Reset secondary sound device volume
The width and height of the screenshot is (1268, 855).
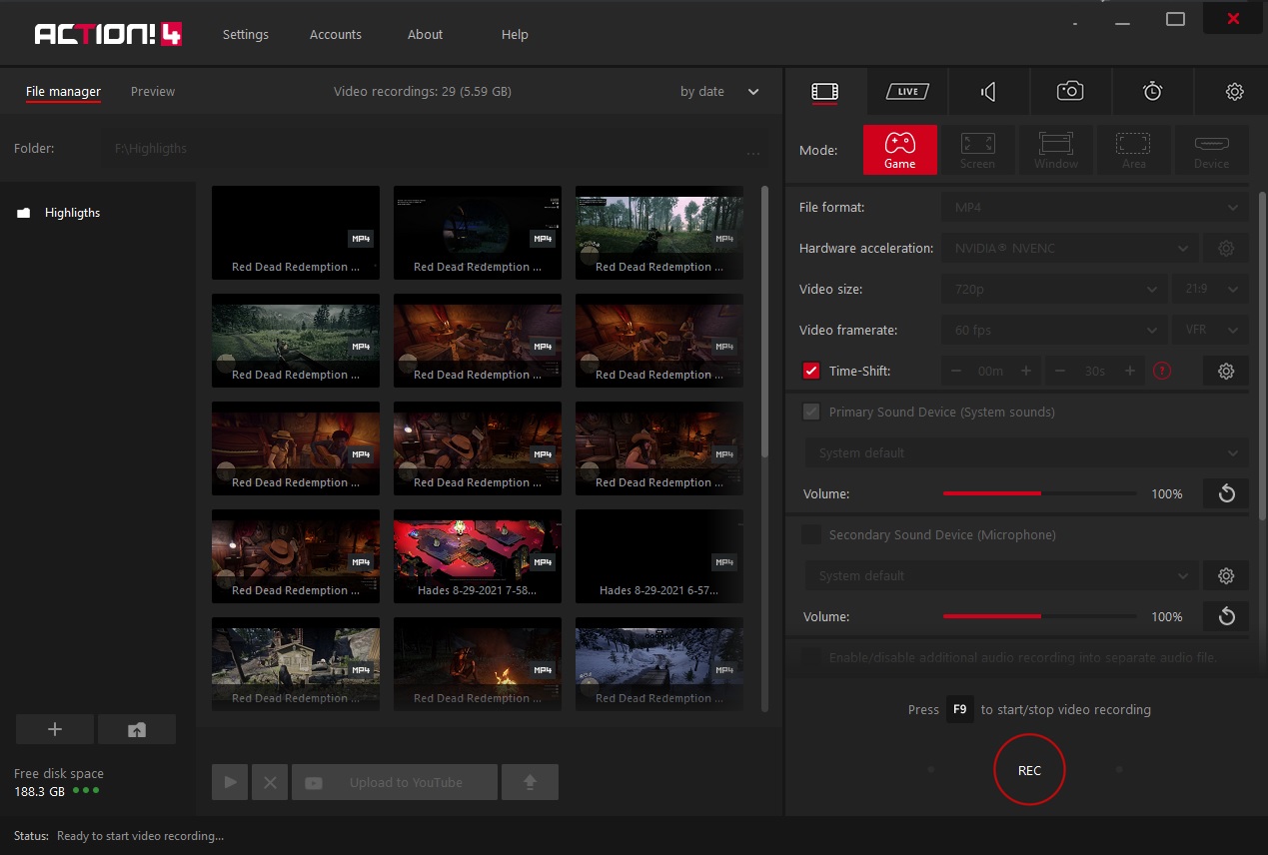point(1226,616)
